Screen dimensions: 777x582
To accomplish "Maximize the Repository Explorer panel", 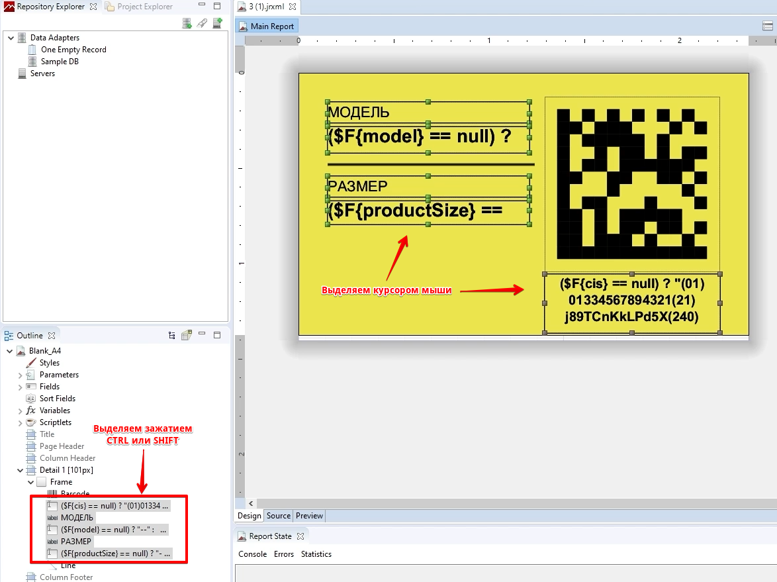I will 217,6.
